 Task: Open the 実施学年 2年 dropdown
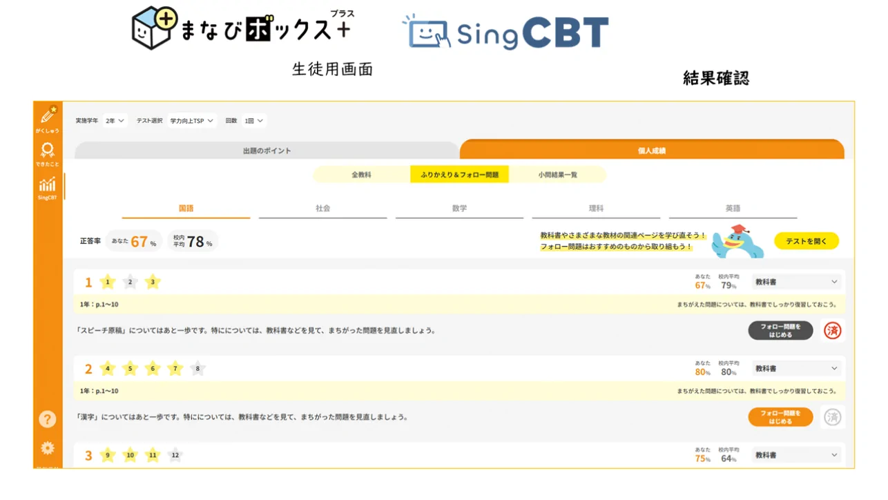click(115, 121)
